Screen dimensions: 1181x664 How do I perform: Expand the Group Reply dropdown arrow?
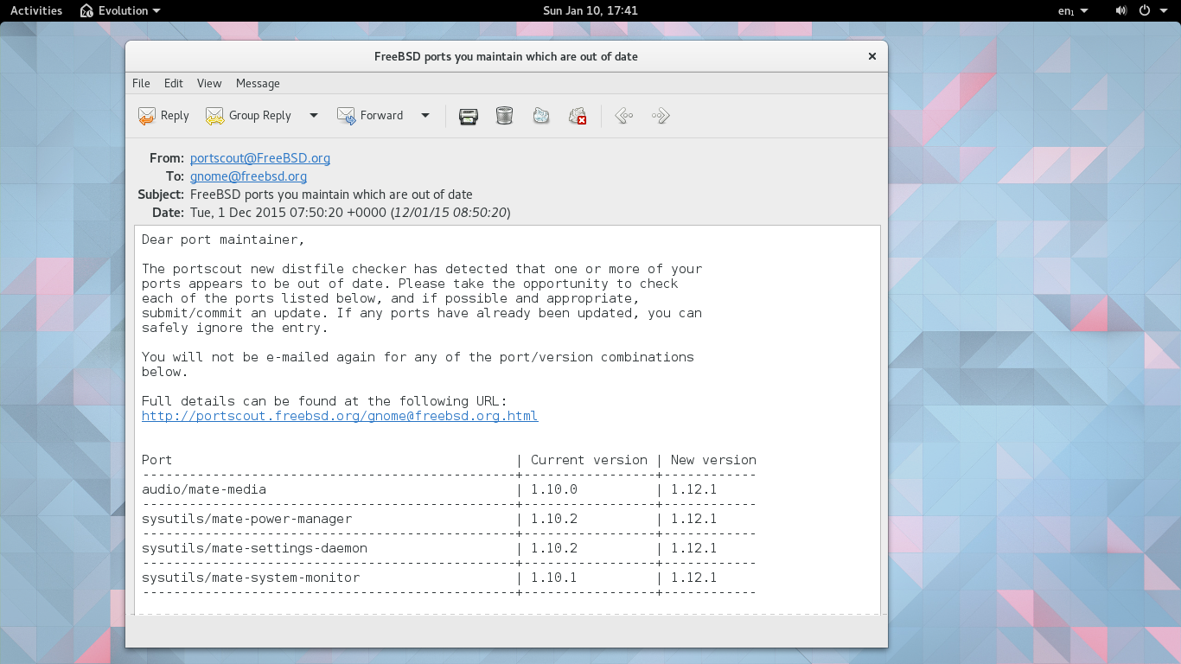click(314, 116)
